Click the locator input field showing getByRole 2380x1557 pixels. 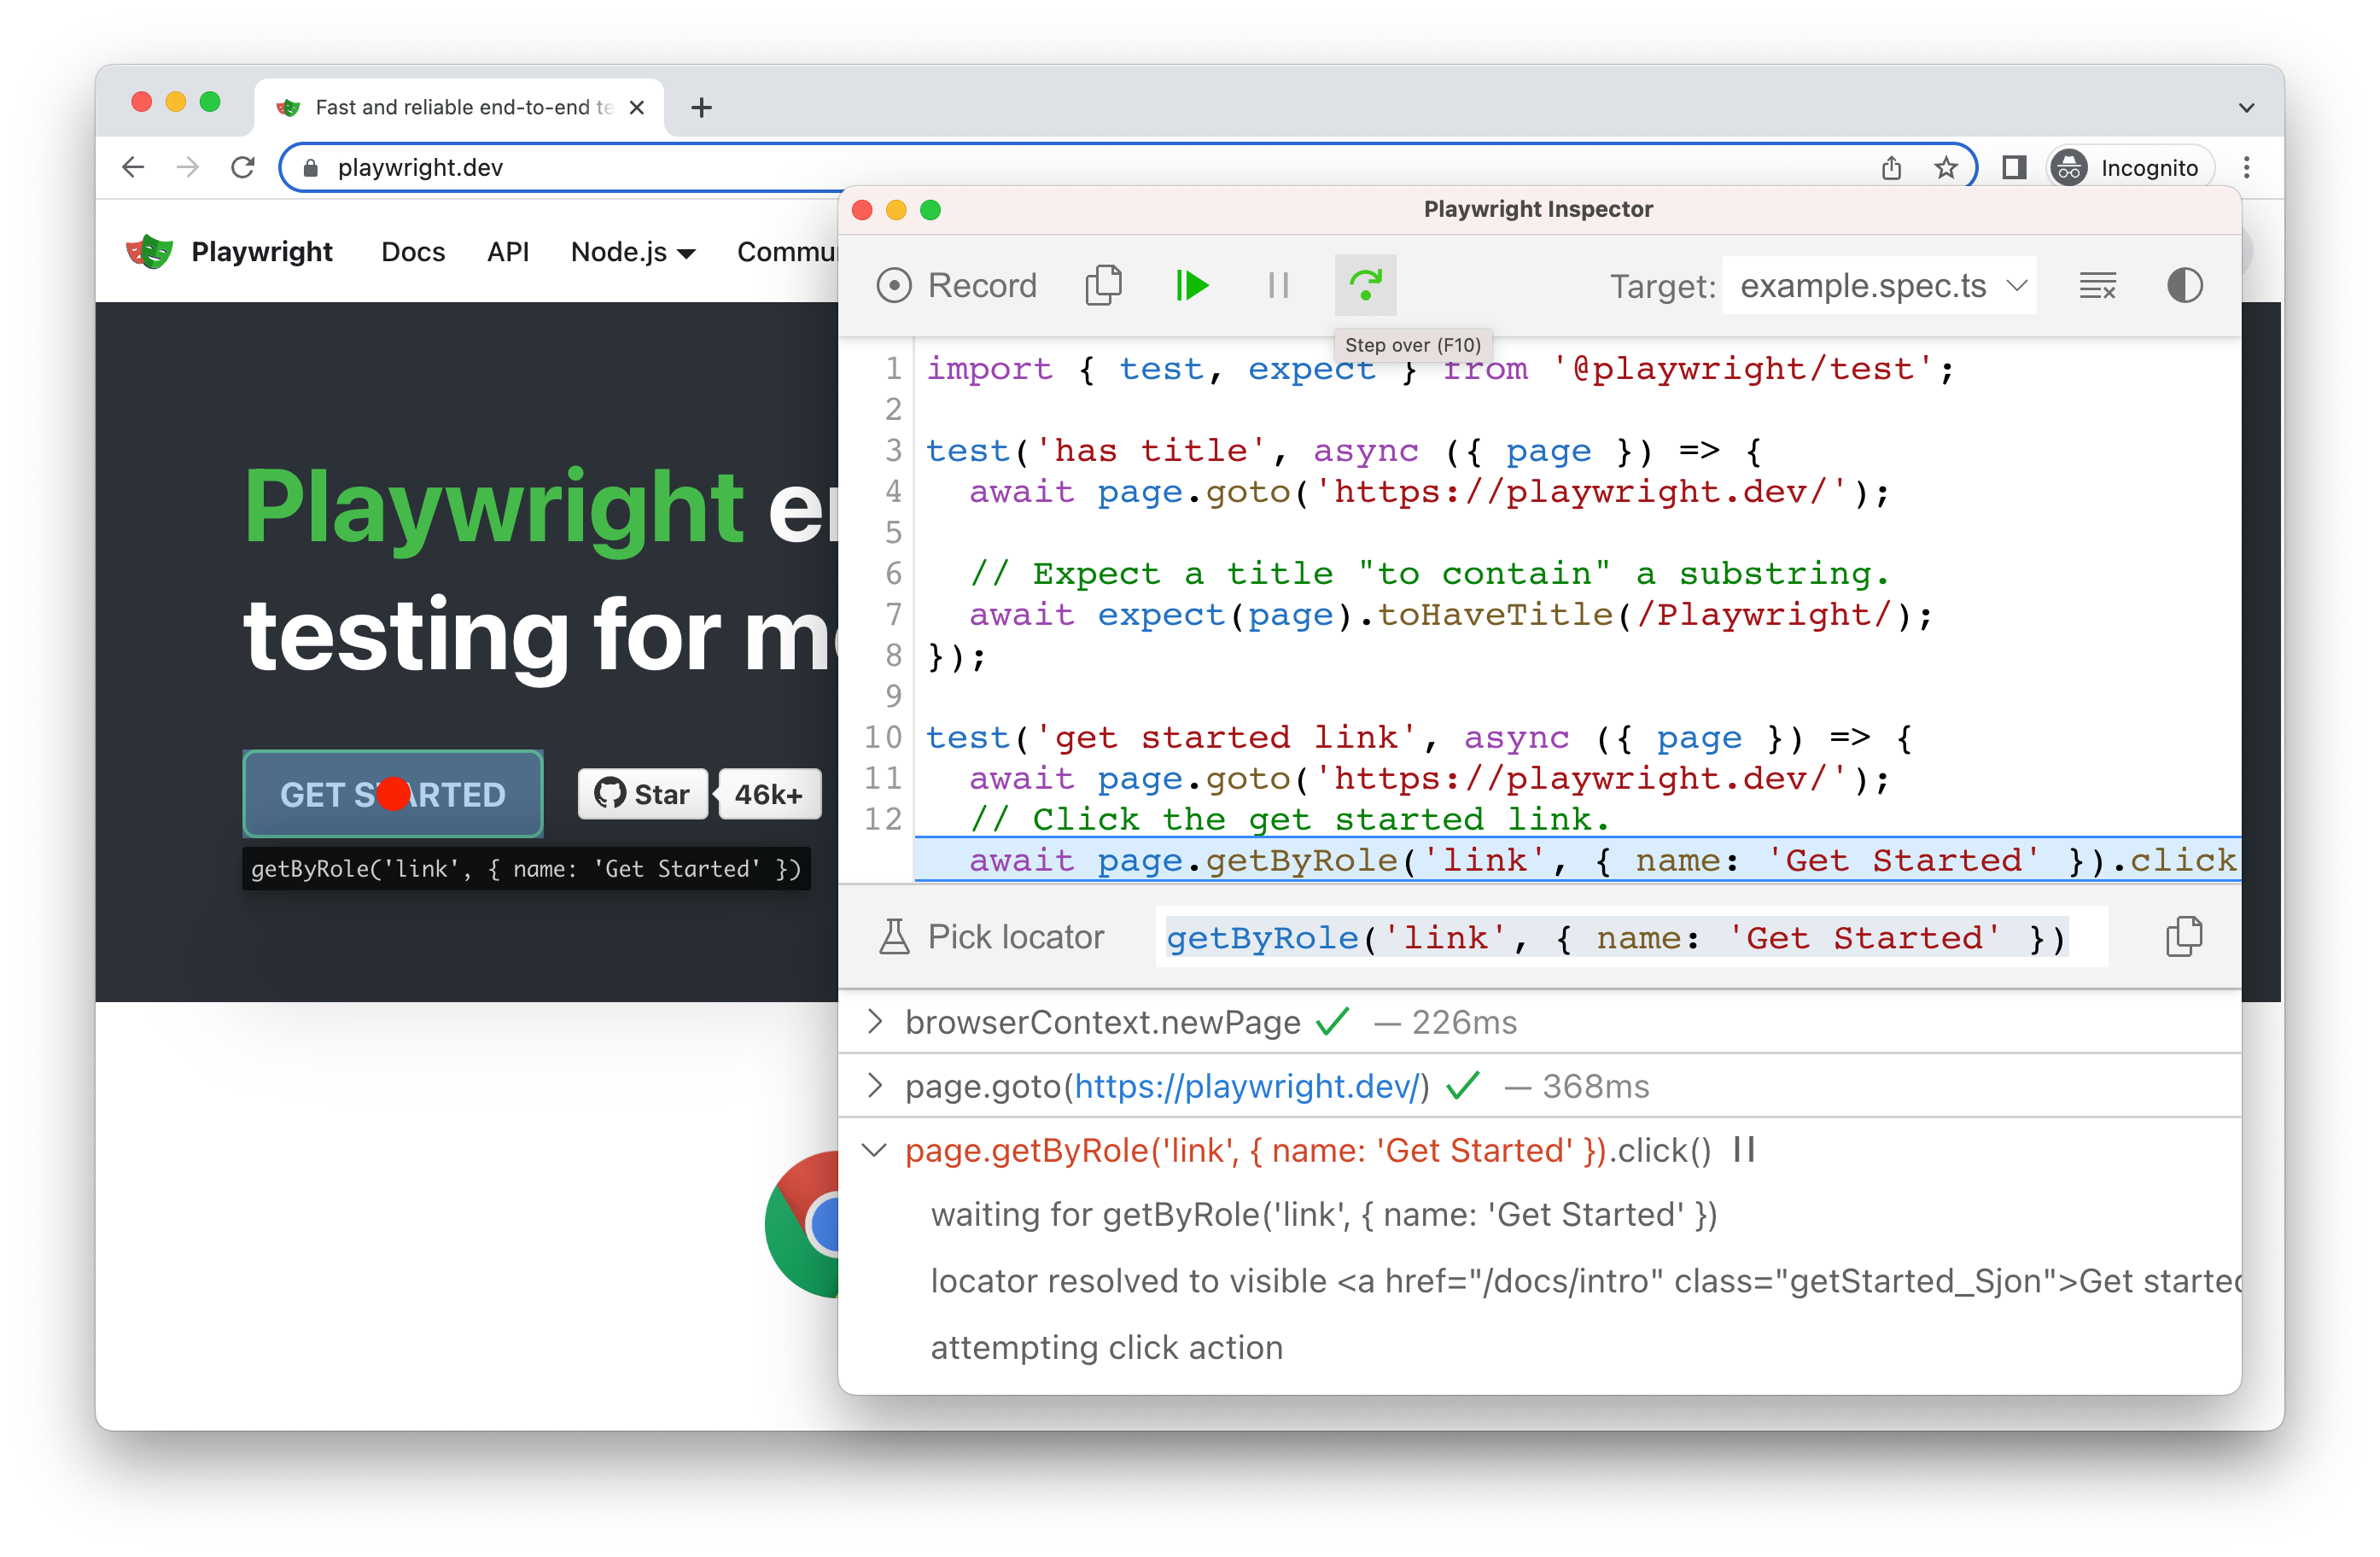tap(1631, 937)
